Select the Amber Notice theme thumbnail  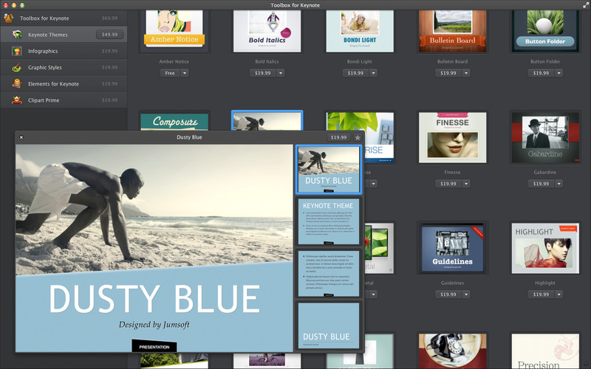pos(174,31)
